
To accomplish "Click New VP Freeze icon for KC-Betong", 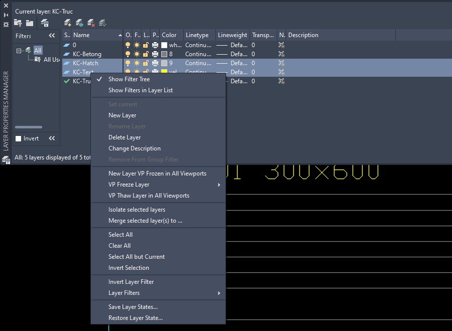I will [281, 54].
